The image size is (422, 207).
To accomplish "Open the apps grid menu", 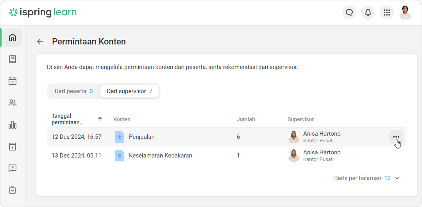I will click(x=387, y=12).
